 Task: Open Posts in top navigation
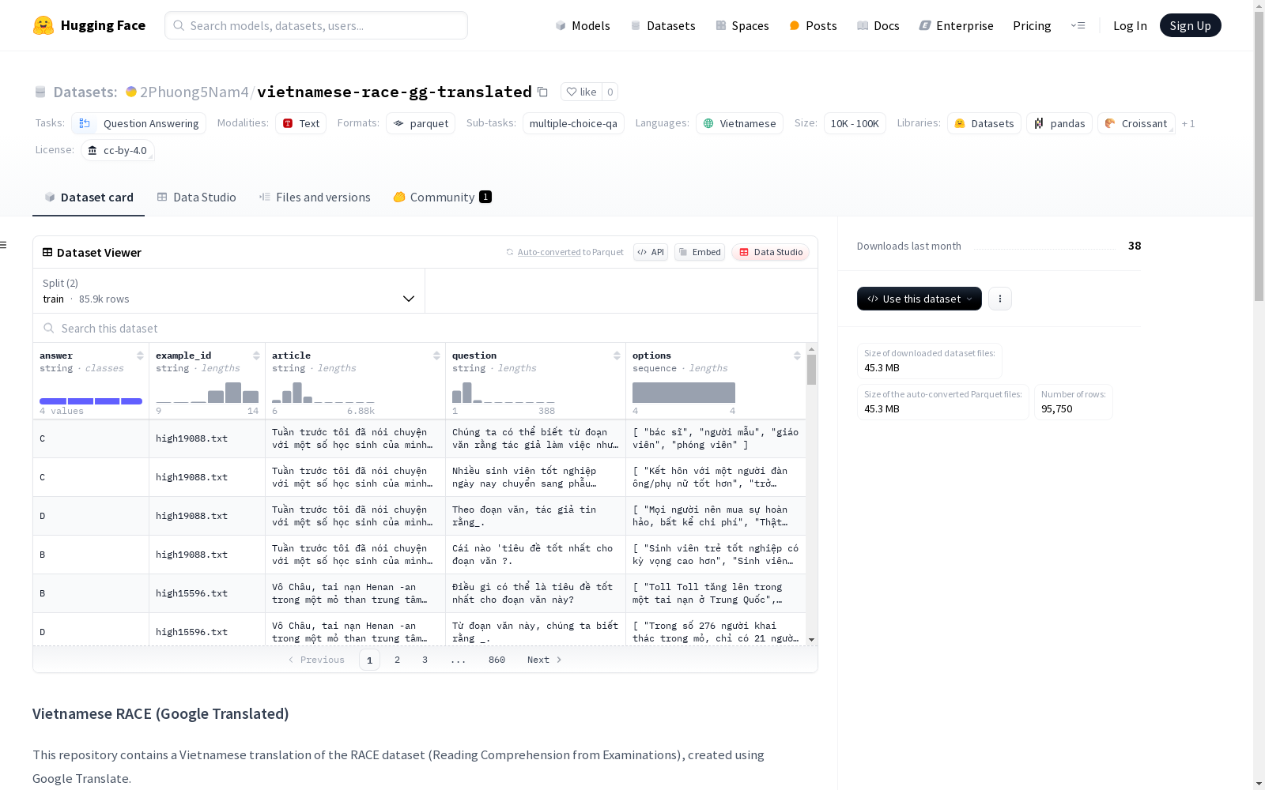click(x=813, y=25)
